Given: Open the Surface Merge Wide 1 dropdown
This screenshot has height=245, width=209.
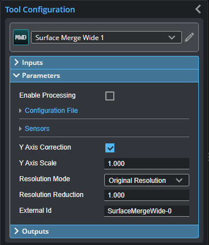Looking at the screenshot, I should tap(106, 37).
